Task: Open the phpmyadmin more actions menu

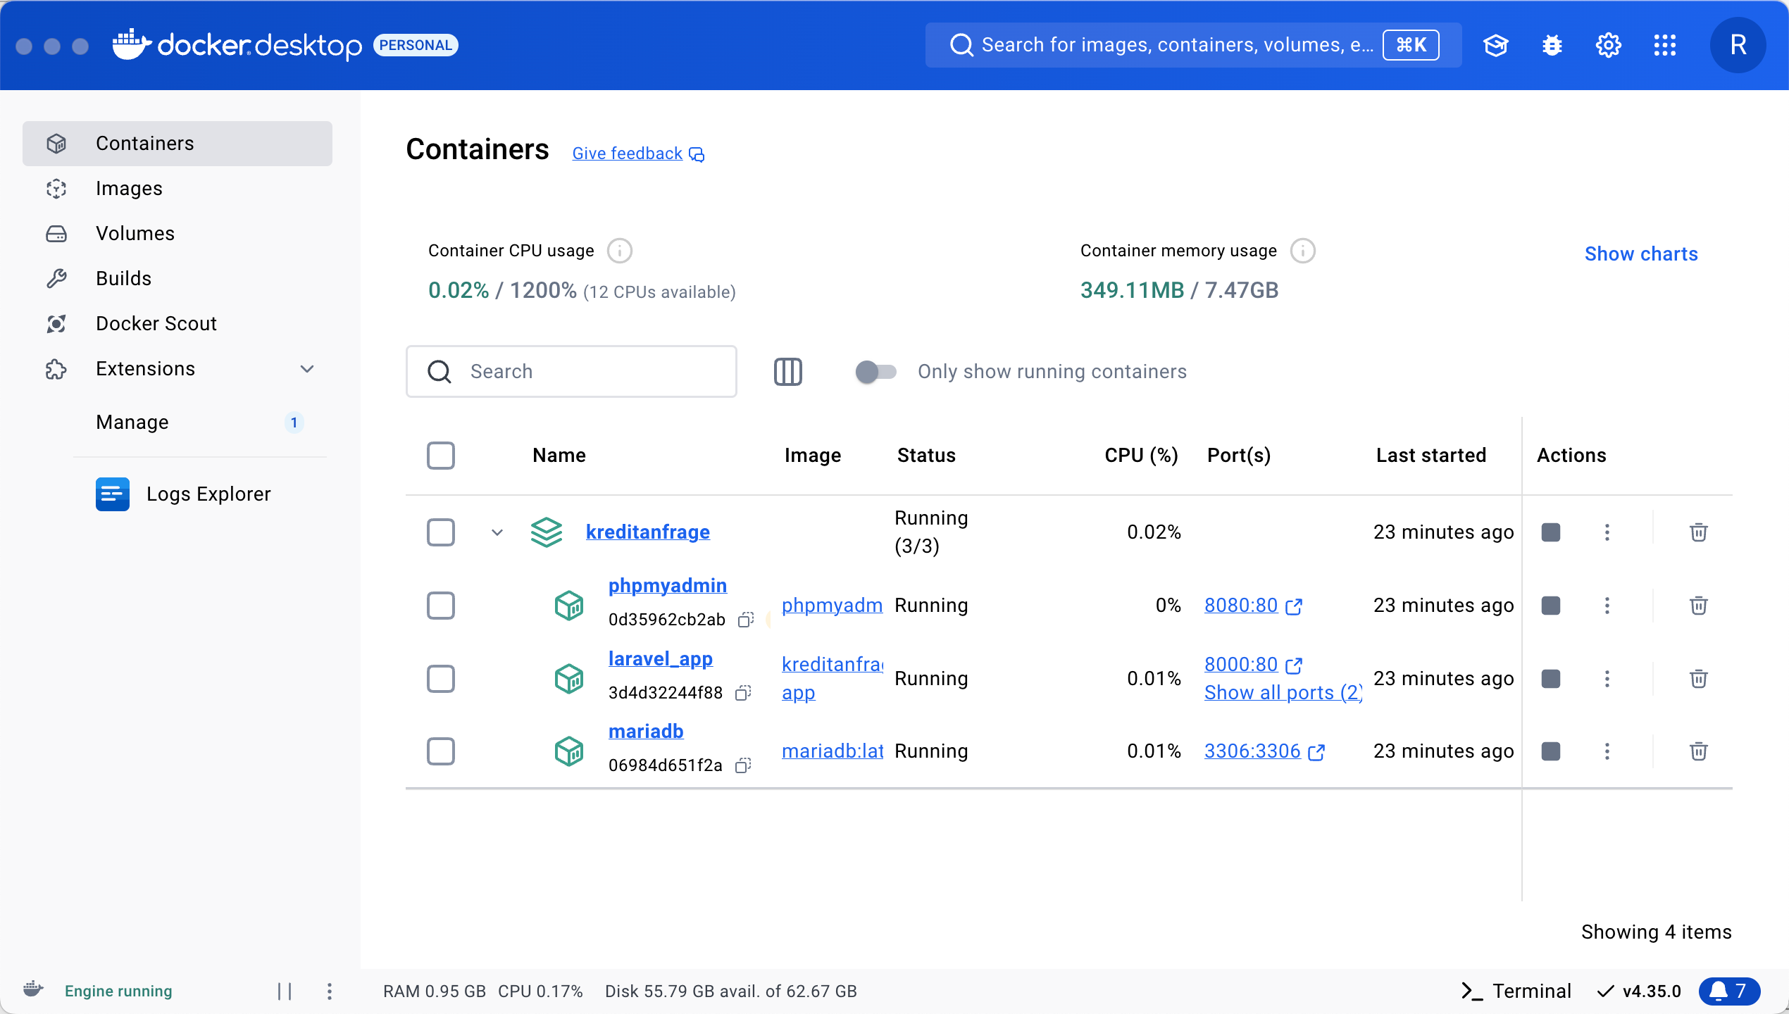Action: tap(1607, 606)
